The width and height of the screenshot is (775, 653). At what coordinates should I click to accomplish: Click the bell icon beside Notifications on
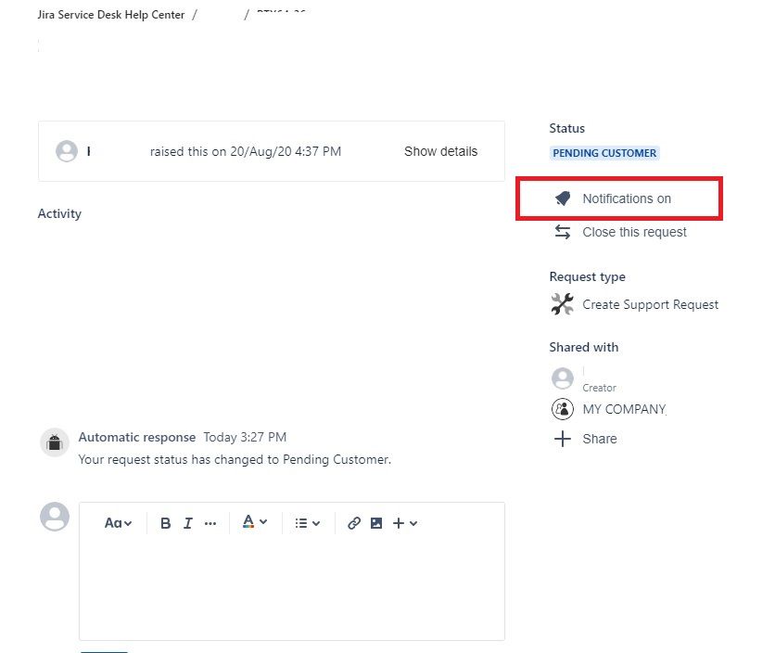563,198
